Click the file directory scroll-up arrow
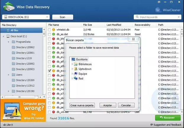Viewport: 184px width, 128px height. point(44,29)
